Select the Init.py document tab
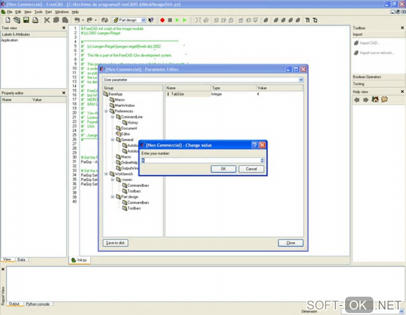Viewport: 406px width, 315px height. coord(80,260)
